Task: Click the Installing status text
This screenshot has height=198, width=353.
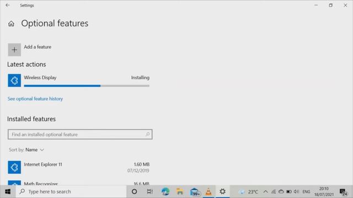Action: [140, 78]
